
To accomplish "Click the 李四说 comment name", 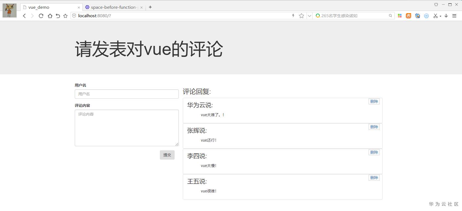I will [197, 156].
